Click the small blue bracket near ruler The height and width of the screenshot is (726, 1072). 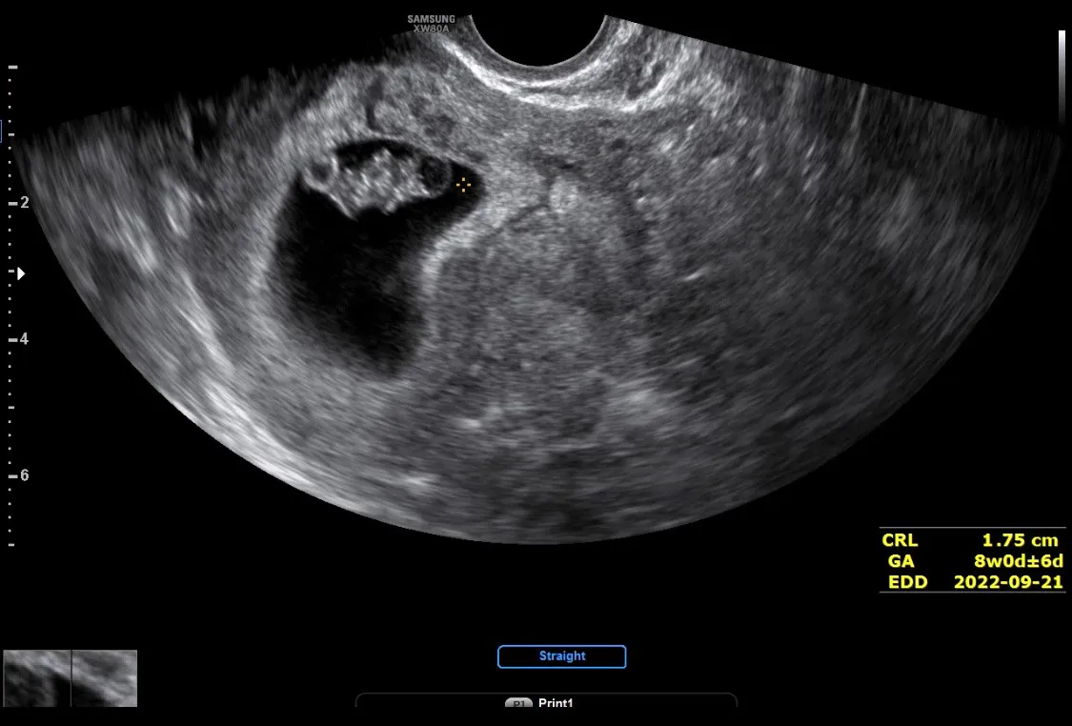tap(1, 131)
